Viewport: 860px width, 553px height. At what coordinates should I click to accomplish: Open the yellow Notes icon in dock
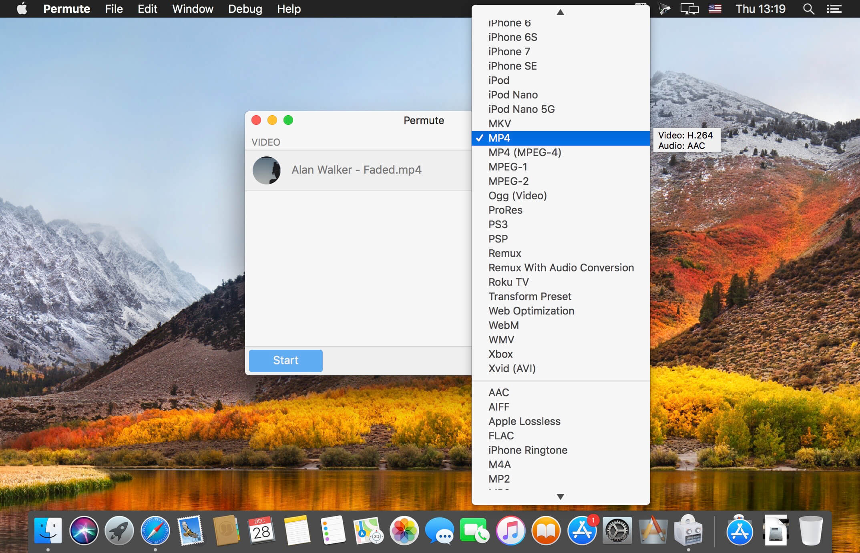point(297,531)
